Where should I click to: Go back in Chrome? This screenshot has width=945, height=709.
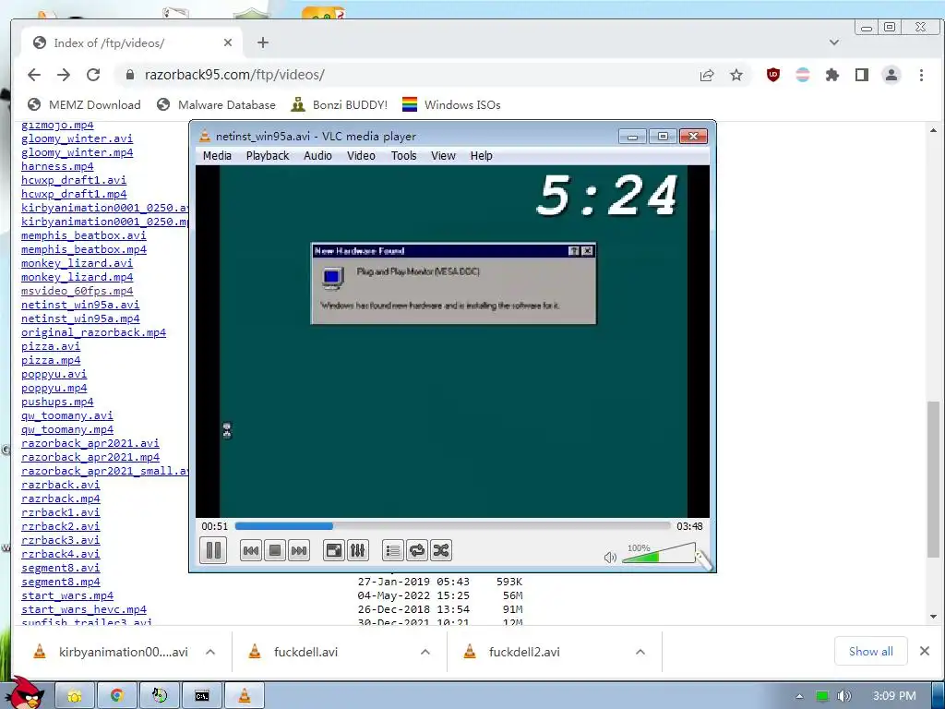point(34,75)
